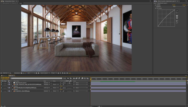Click the exposure value in viewer footer
Screen dimensions: 188x107
(69, 73)
